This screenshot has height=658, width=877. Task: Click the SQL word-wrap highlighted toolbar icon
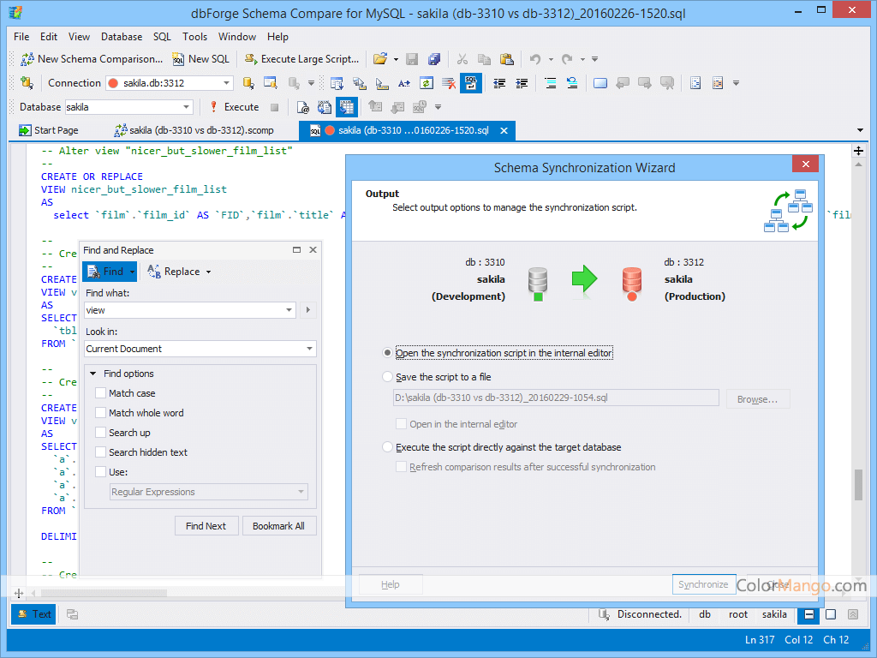(x=471, y=83)
